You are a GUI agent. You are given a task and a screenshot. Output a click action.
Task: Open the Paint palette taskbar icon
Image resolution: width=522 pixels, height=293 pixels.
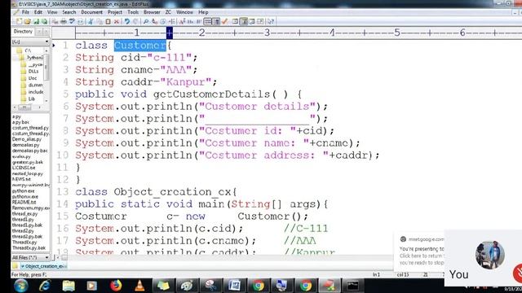(187, 286)
